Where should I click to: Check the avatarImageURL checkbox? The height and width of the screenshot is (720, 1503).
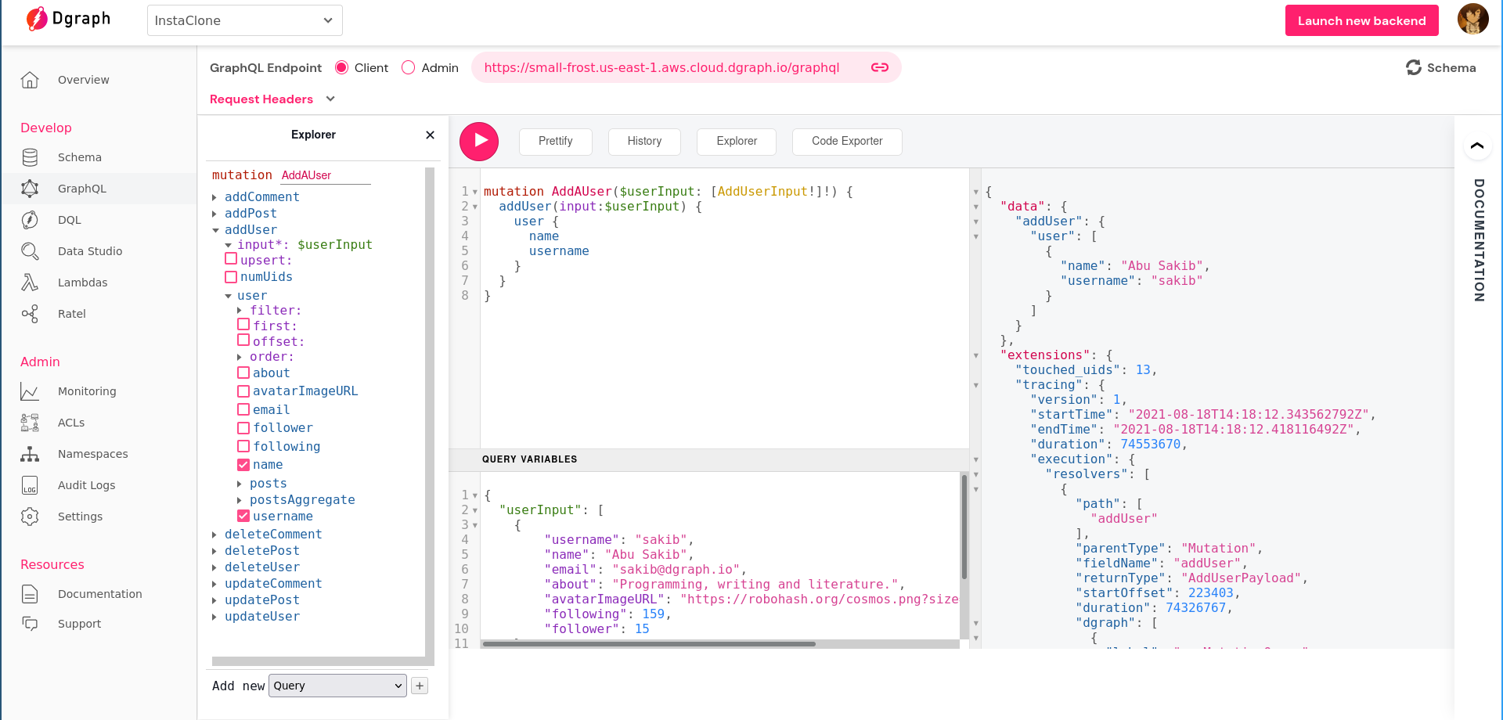[x=243, y=391]
